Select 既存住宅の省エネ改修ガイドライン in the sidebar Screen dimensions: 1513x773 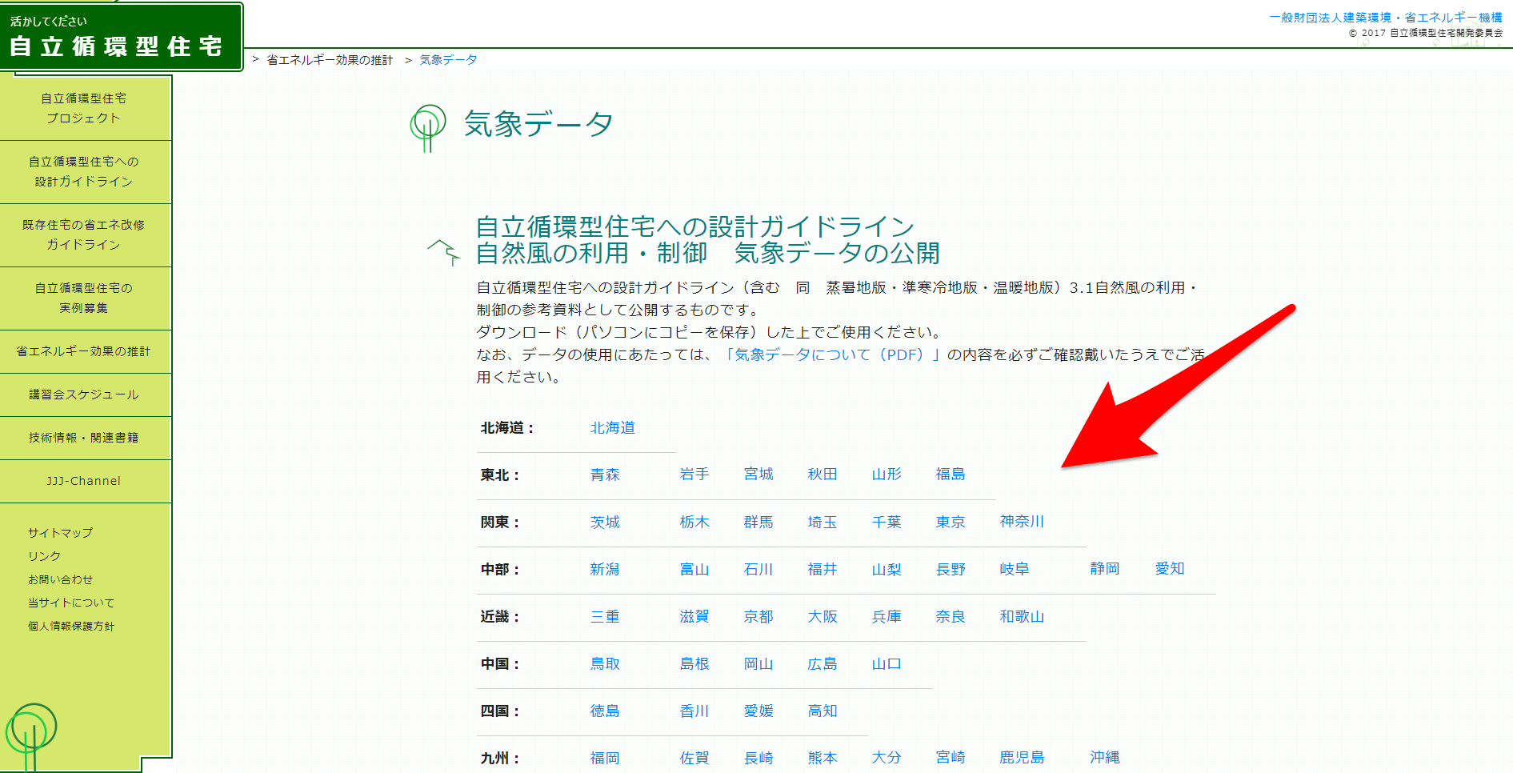point(84,234)
